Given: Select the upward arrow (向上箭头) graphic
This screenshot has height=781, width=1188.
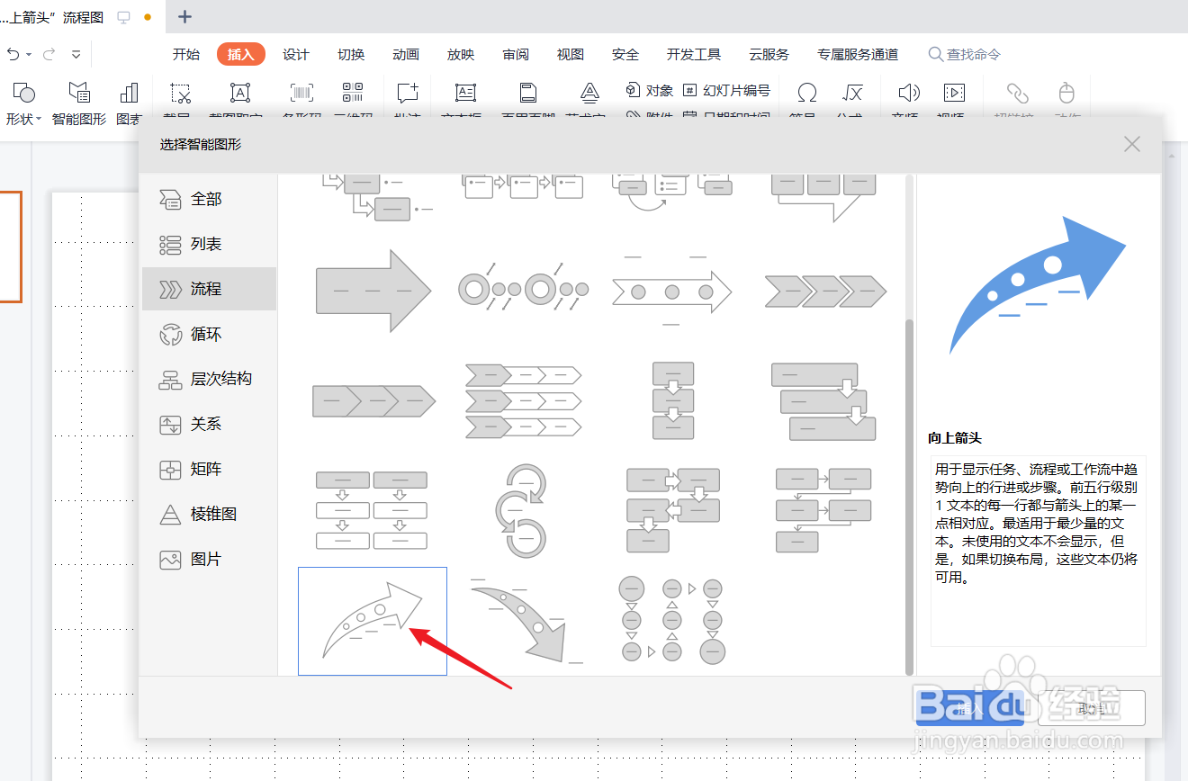Looking at the screenshot, I should 373,621.
